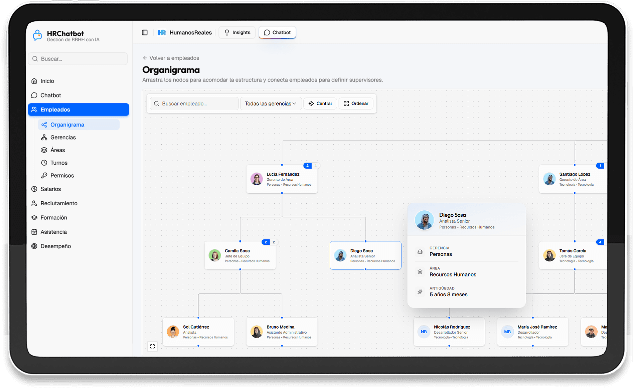Image resolution: width=633 pixels, height=388 pixels.
Task: Click the Salarios dollar icon
Action: (x=34, y=189)
